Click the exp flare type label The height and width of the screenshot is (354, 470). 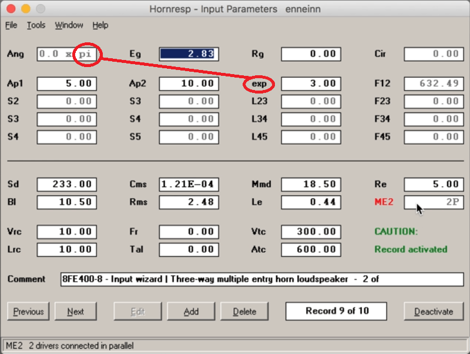(259, 84)
